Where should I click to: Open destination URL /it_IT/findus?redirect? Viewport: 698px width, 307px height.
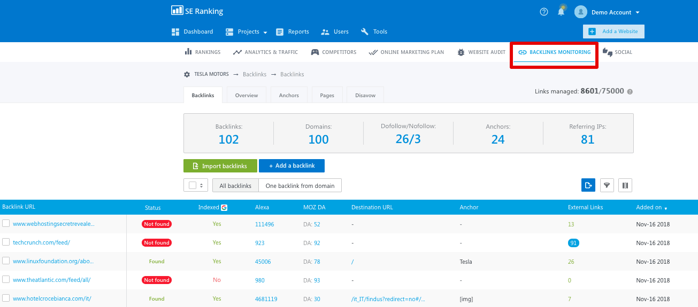coord(388,299)
